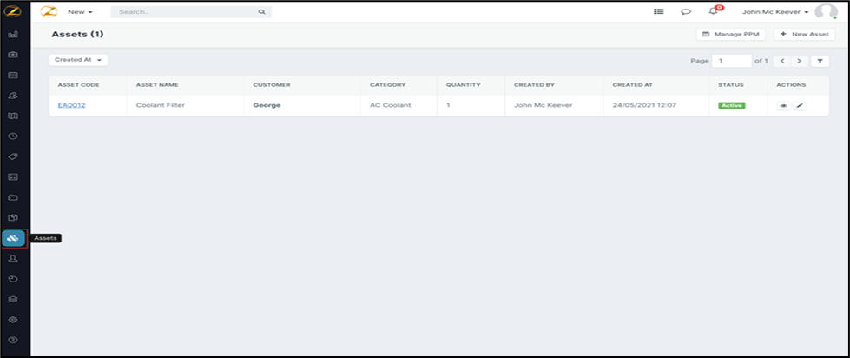Viewport: 850px width, 358px height.
Task: Open the Created At sort dropdown
Action: click(x=79, y=60)
